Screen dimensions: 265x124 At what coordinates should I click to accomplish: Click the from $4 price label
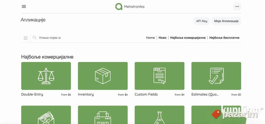180,95
